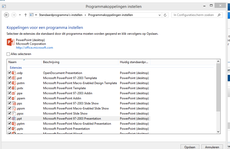Uncheck the .ppt extension checkbox

[10, 118]
